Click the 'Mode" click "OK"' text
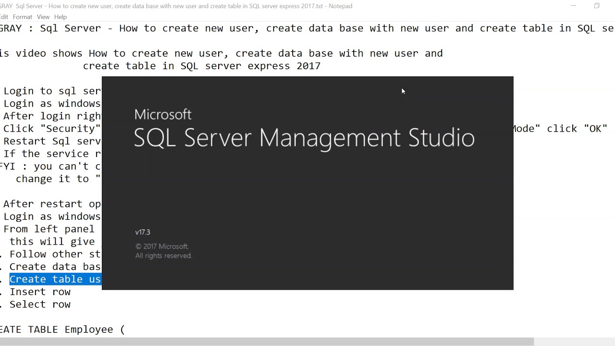 coord(561,128)
